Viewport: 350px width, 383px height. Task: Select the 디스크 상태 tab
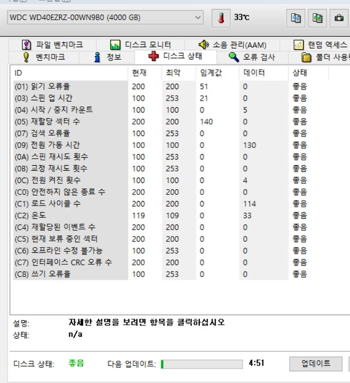pyautogui.click(x=175, y=56)
